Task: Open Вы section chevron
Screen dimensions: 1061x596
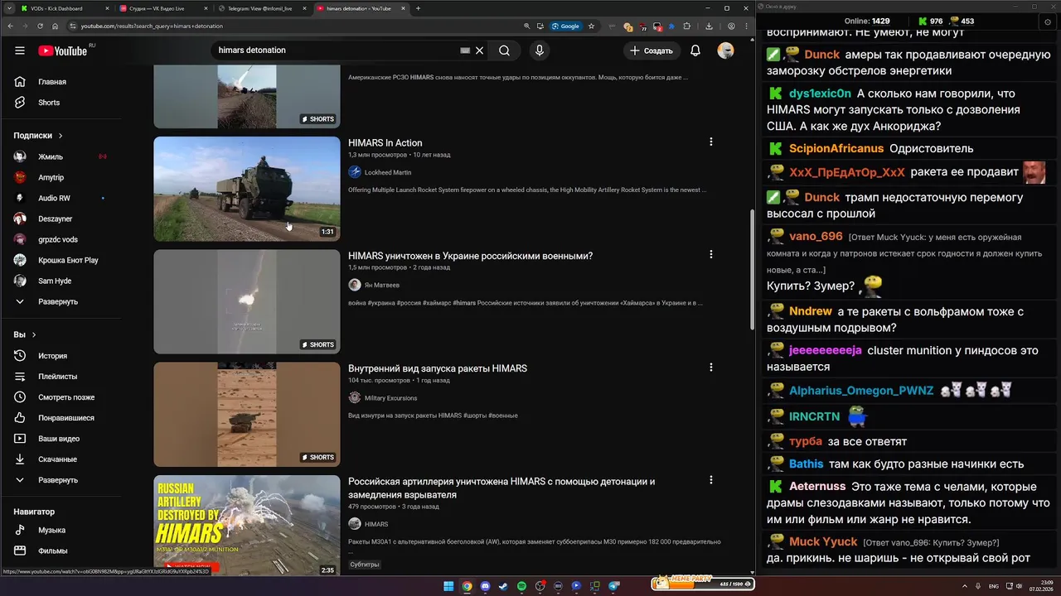Action: coord(34,335)
